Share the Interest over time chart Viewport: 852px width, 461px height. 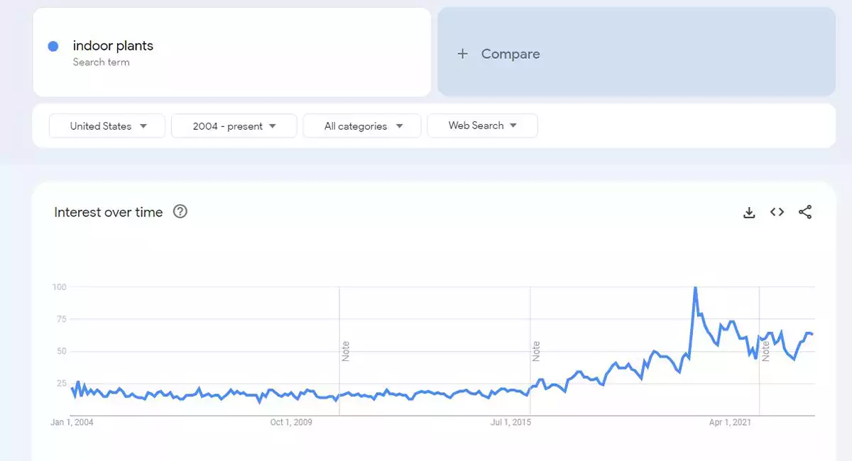pos(805,212)
